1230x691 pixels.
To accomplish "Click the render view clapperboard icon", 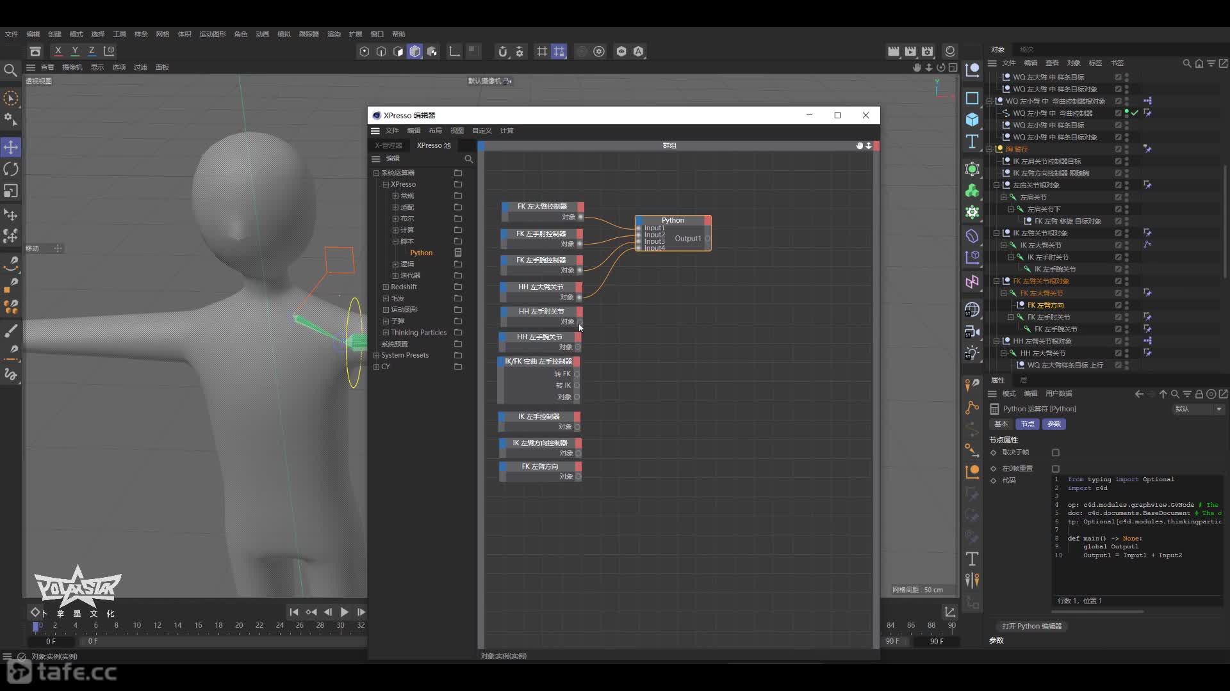I will click(x=893, y=51).
